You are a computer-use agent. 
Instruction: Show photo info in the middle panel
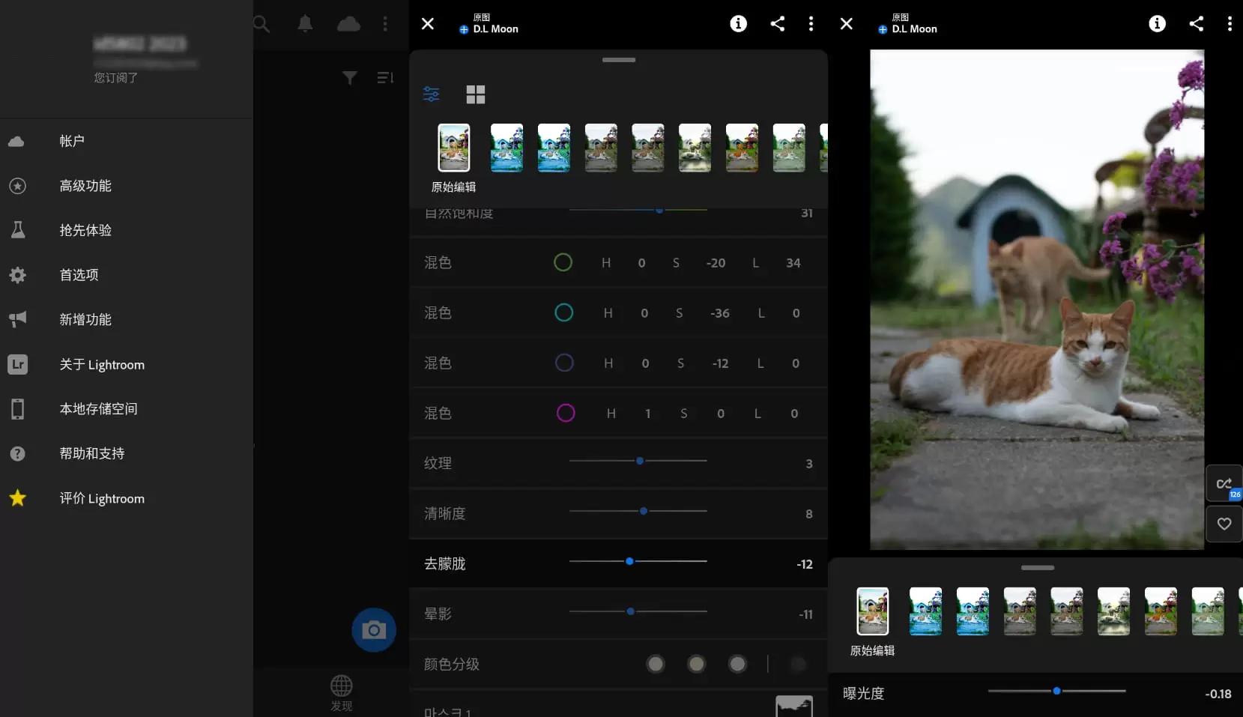click(x=739, y=24)
